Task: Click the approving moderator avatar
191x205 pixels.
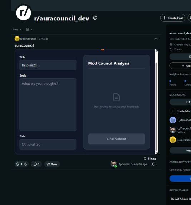Action: tap(114, 164)
